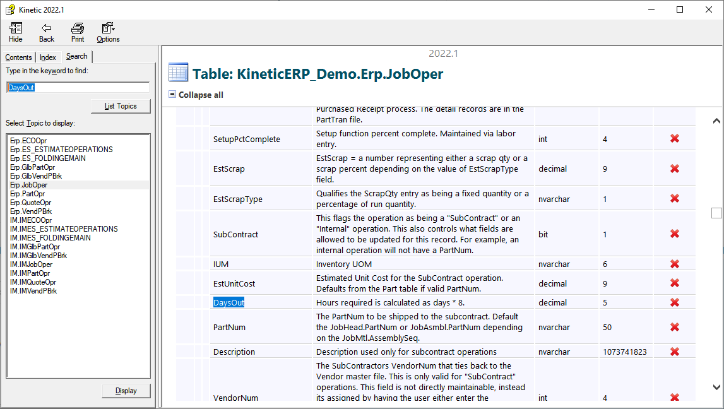Image resolution: width=724 pixels, height=409 pixels.
Task: Select topic Erp.ES_FOLDINGEMAIN
Action: (48, 158)
